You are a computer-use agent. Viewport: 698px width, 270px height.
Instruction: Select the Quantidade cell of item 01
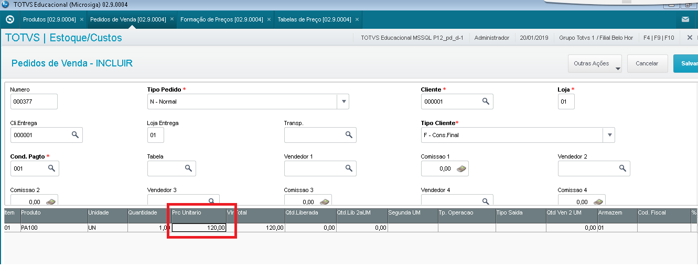pos(149,228)
